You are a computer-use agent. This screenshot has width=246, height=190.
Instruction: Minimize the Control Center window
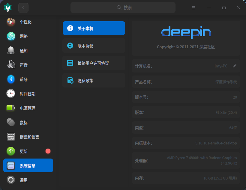[x=209, y=8]
